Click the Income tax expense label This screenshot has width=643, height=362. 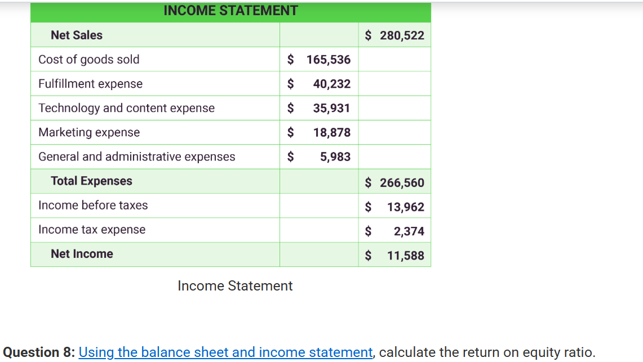(x=92, y=229)
